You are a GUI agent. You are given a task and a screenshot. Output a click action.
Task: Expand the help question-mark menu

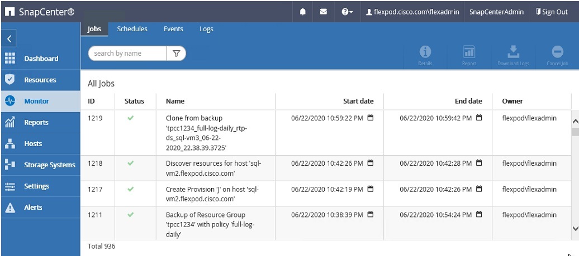[347, 12]
